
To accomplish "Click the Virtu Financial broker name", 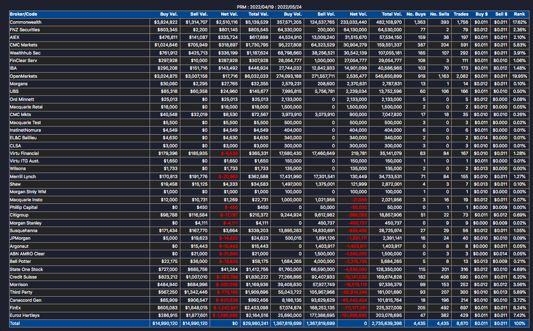I will 24,153.
